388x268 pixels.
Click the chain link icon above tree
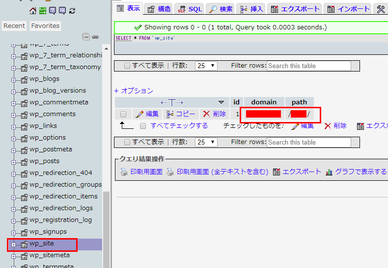[95, 37]
